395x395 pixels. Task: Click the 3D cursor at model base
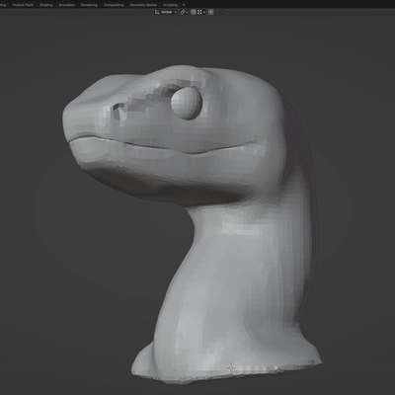tap(231, 368)
